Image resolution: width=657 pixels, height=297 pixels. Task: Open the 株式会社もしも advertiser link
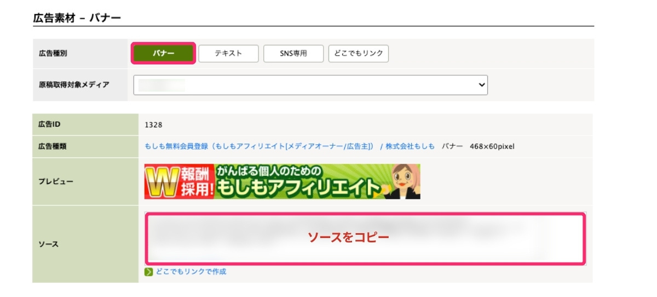pos(410,146)
